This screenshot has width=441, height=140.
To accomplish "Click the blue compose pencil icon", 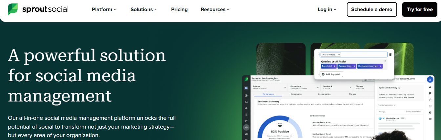I will click(x=430, y=79).
